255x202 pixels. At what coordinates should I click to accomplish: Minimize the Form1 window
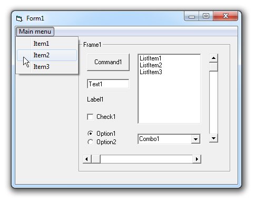click(x=192, y=16)
